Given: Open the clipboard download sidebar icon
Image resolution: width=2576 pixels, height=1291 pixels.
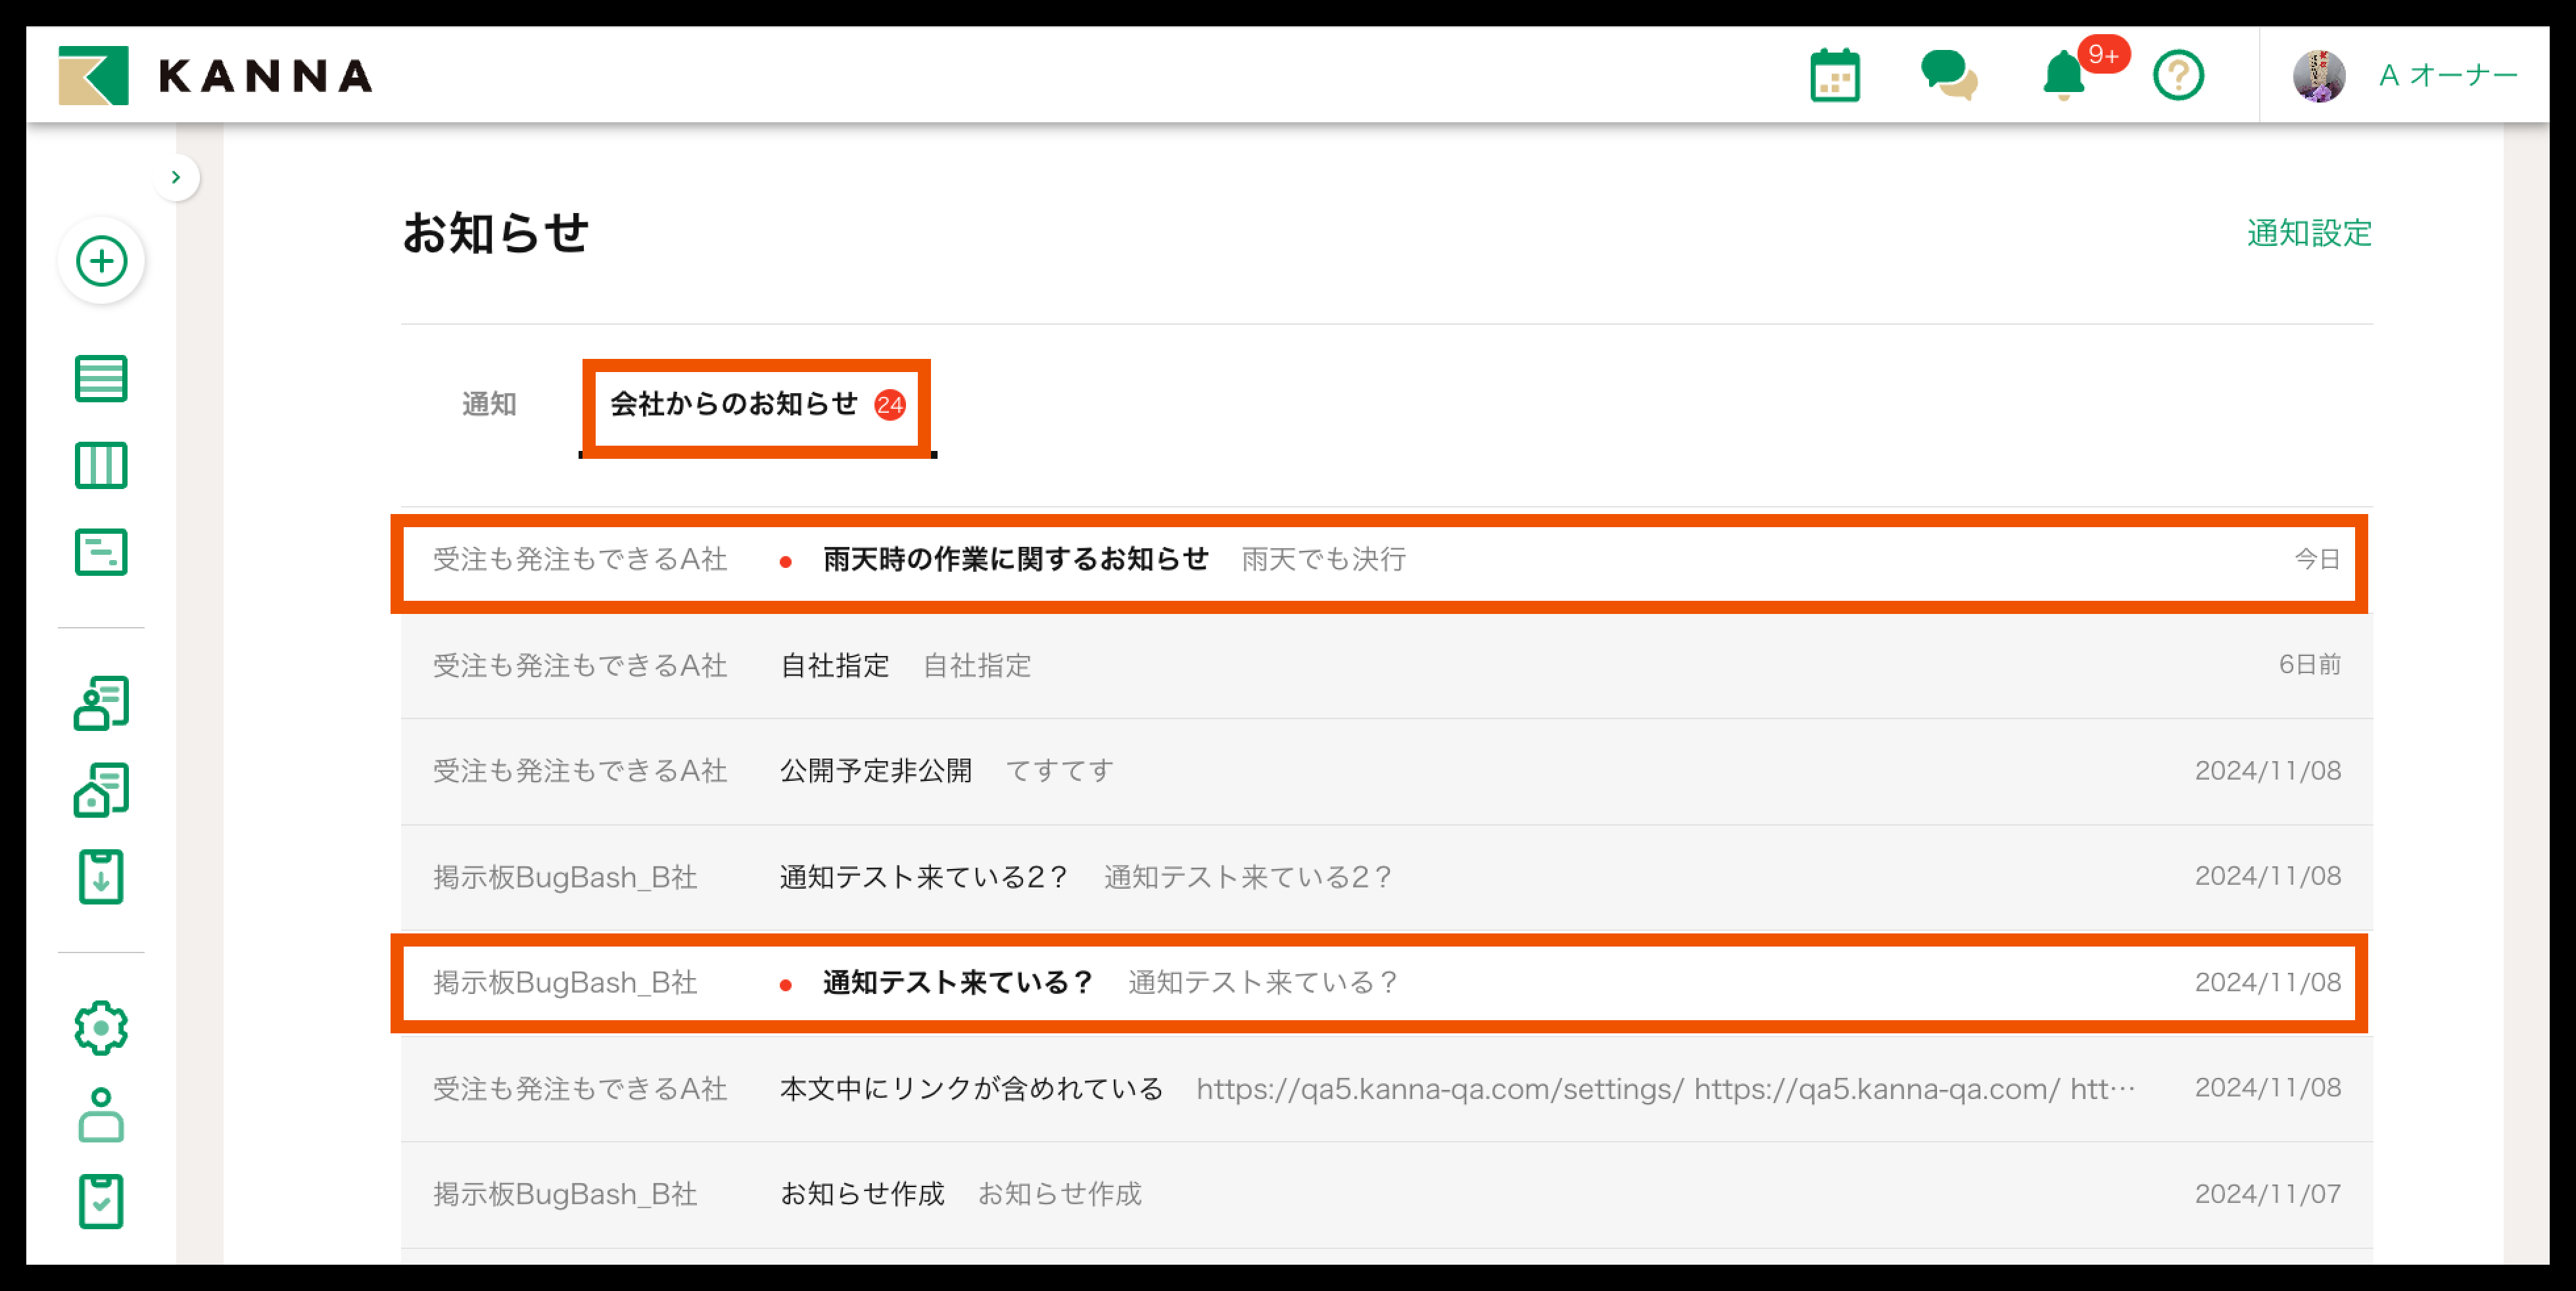Looking at the screenshot, I should (101, 877).
